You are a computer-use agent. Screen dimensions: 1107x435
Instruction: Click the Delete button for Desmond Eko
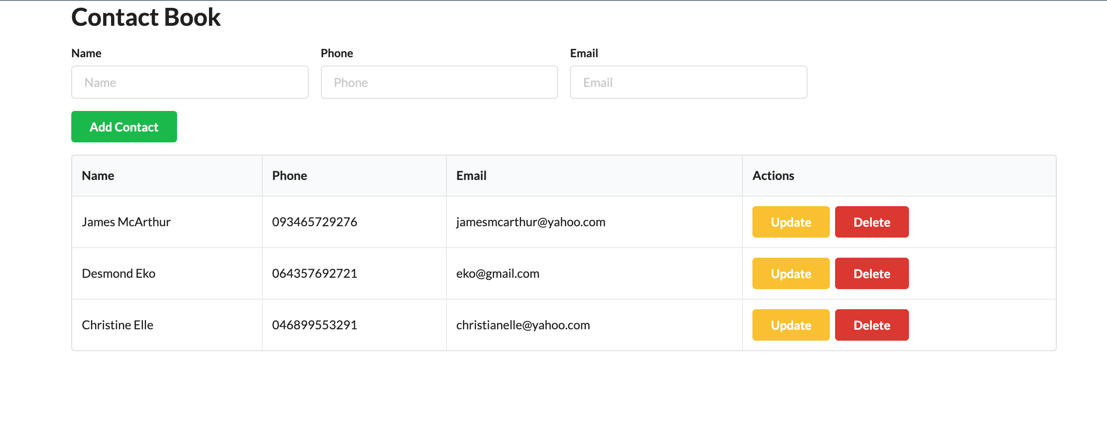(871, 273)
